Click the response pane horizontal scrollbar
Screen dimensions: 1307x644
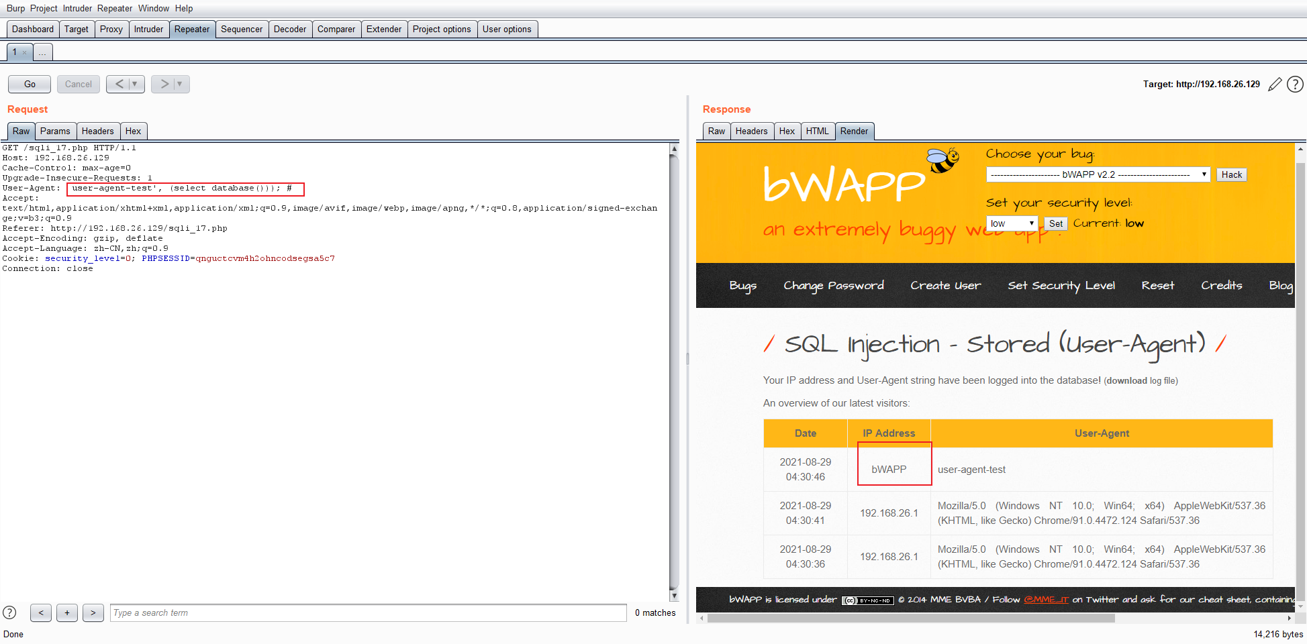pos(911,619)
